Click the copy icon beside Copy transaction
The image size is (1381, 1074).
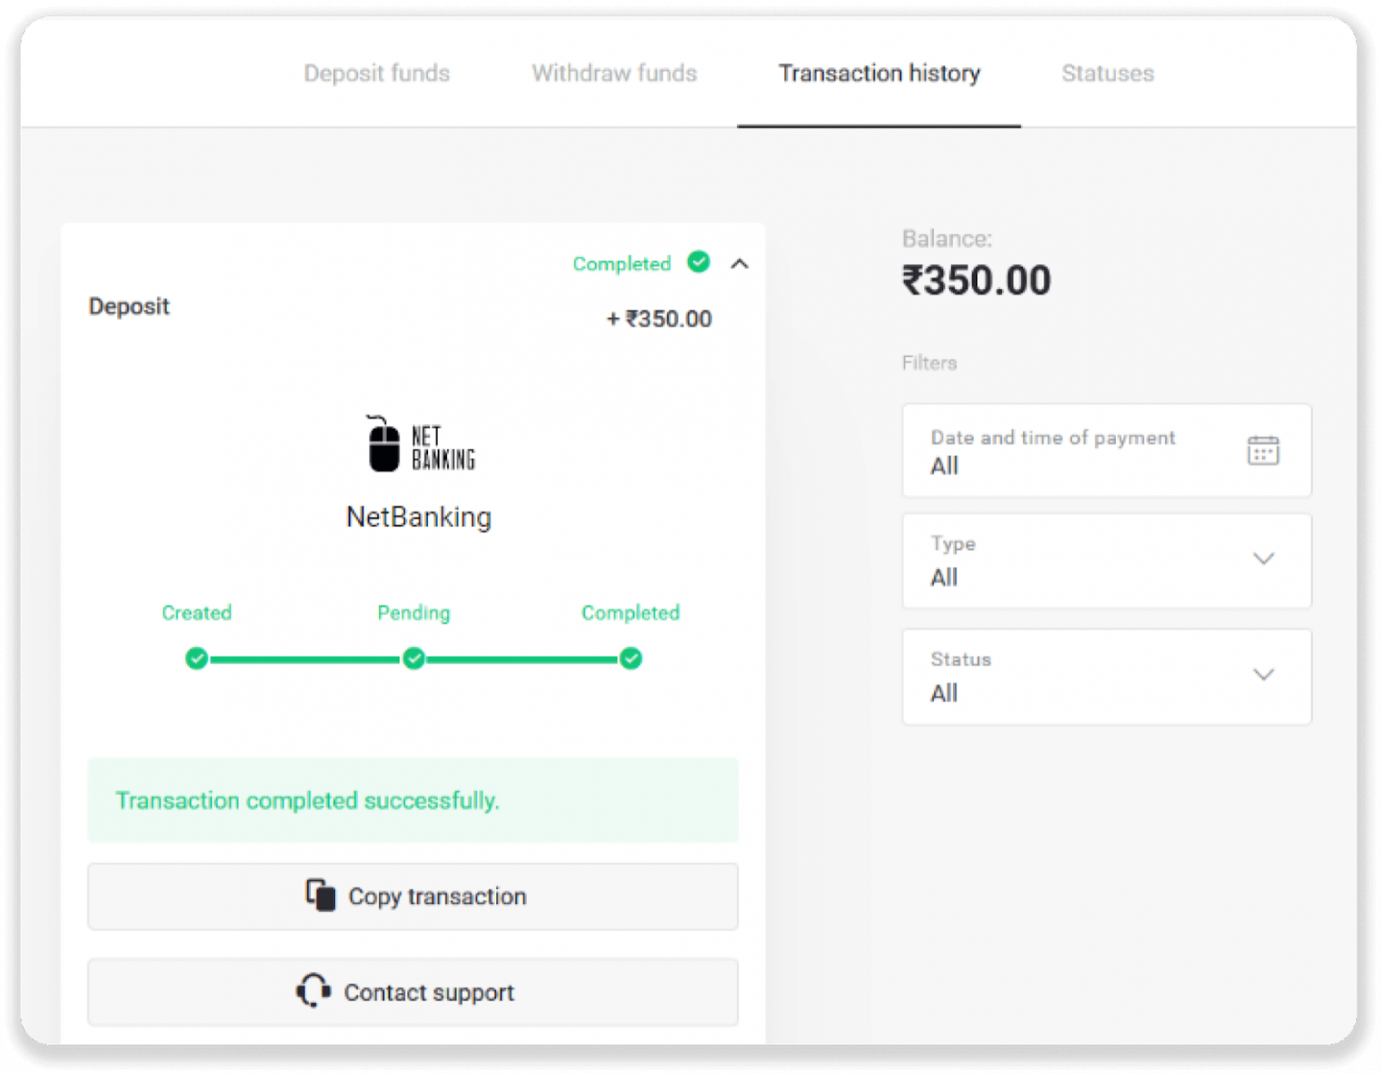[321, 895]
